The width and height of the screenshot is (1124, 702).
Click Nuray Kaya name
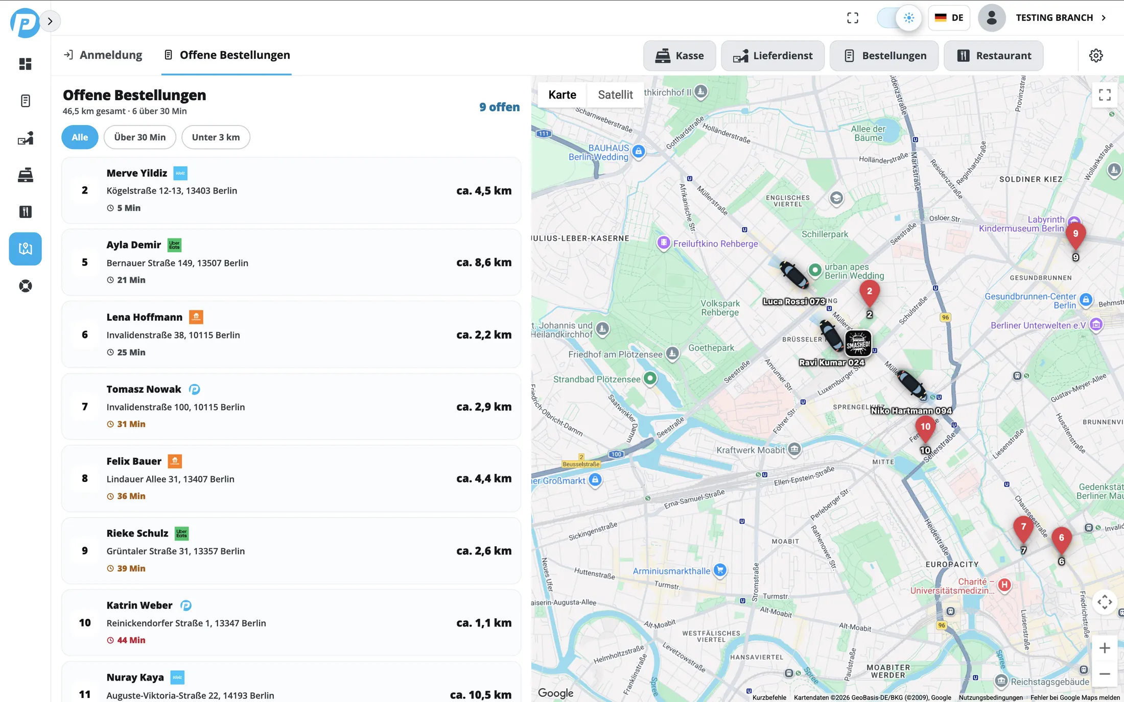pyautogui.click(x=135, y=677)
